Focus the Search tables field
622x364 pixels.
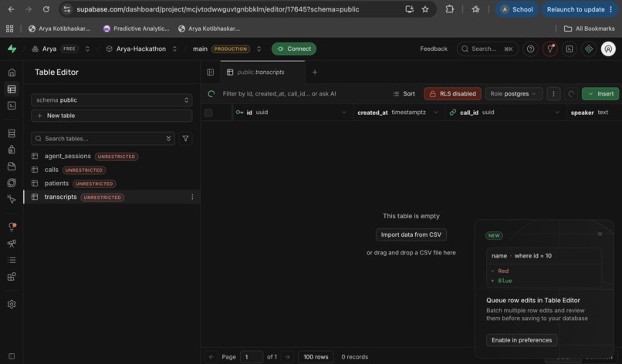coord(103,138)
